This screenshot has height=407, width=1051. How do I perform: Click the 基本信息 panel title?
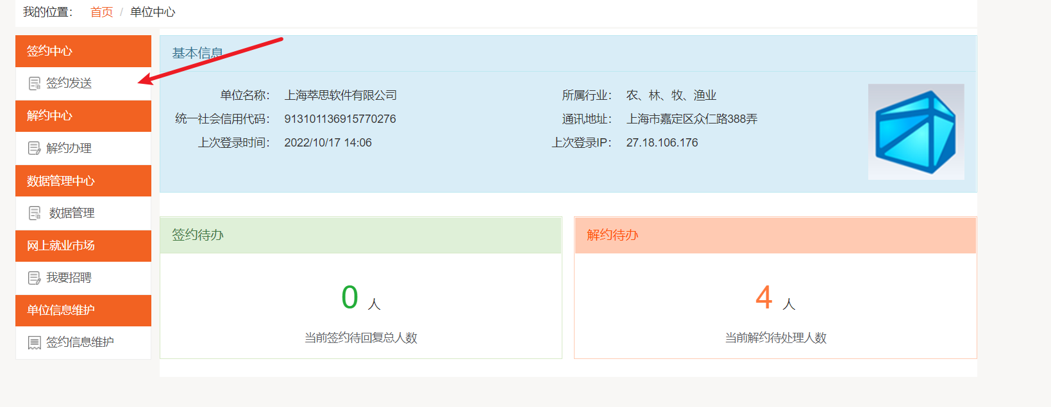click(198, 53)
